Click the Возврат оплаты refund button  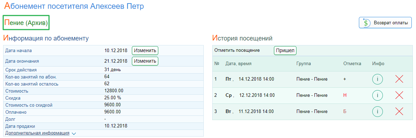click(x=385, y=23)
